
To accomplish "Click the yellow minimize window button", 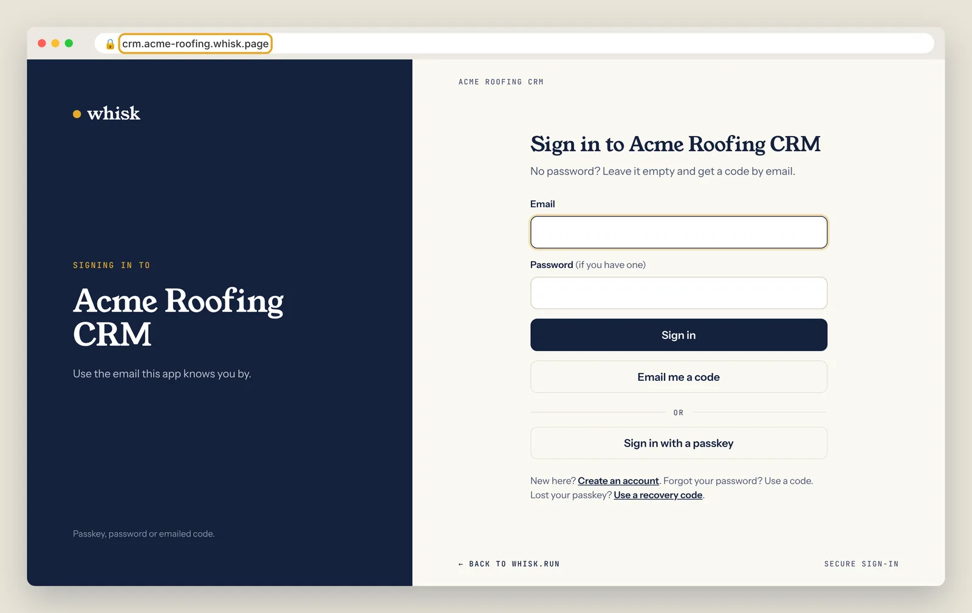I will coord(55,43).
